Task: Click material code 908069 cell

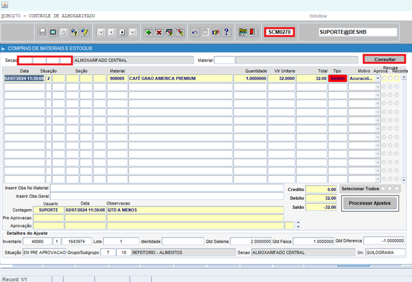Action: tap(117, 78)
